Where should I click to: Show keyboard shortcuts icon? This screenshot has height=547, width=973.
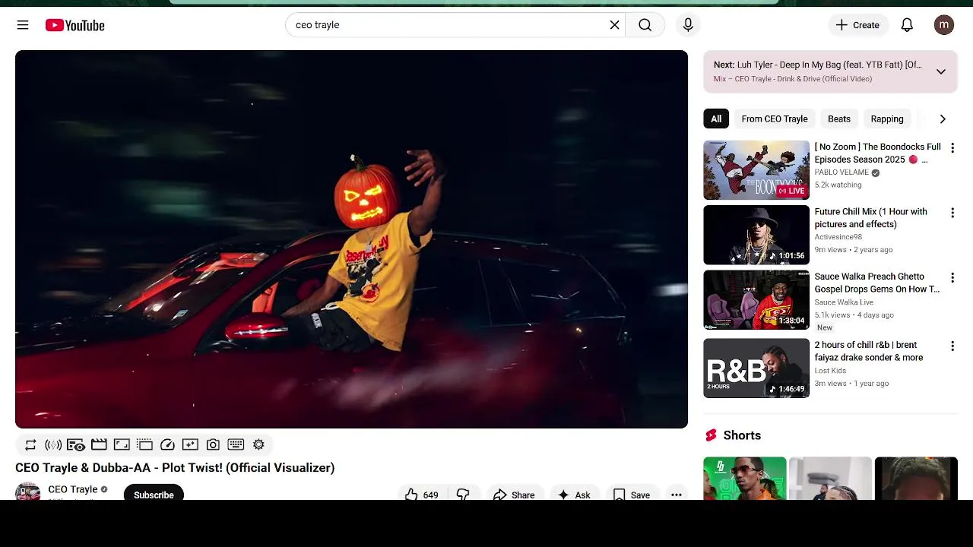(236, 444)
